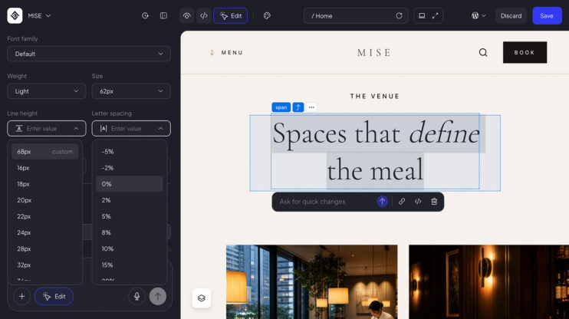Send prompt with grey arrow button
The image size is (569, 319).
coord(158,297)
